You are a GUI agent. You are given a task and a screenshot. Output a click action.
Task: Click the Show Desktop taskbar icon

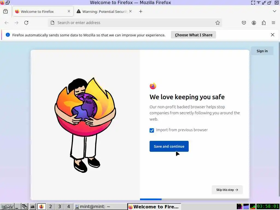coord(17,207)
